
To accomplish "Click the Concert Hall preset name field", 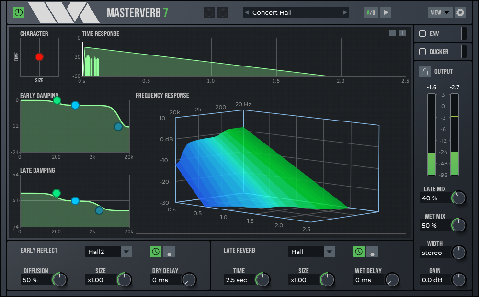I will click(296, 12).
